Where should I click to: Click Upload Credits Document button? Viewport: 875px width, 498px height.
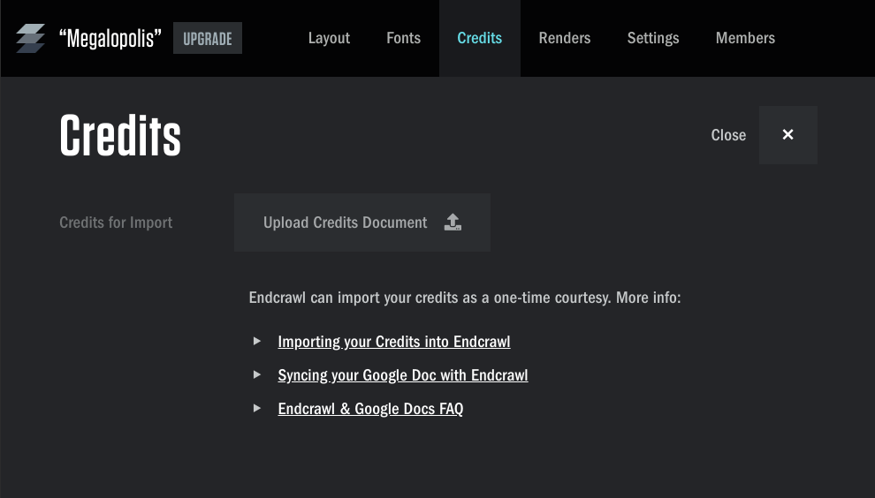pyautogui.click(x=362, y=223)
